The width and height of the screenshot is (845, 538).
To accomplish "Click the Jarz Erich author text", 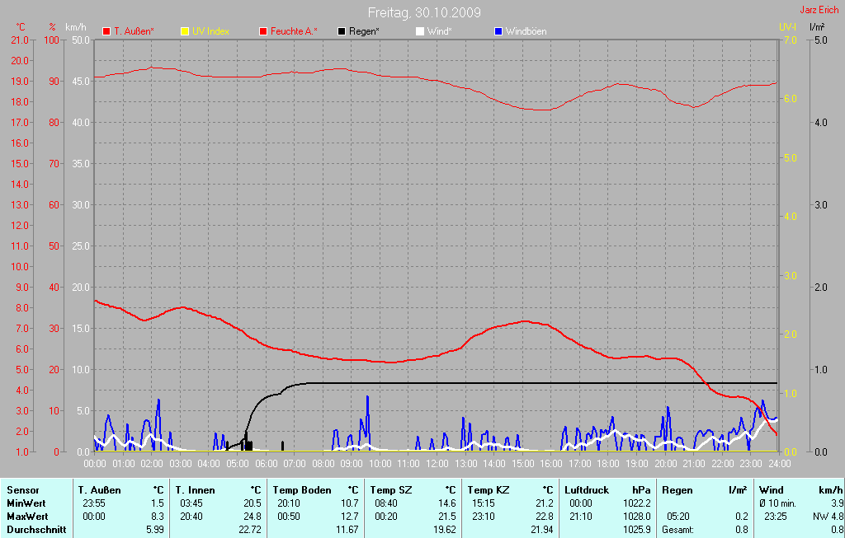I will click(x=819, y=10).
